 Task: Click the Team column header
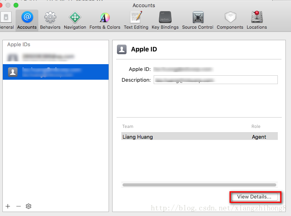[128, 126]
